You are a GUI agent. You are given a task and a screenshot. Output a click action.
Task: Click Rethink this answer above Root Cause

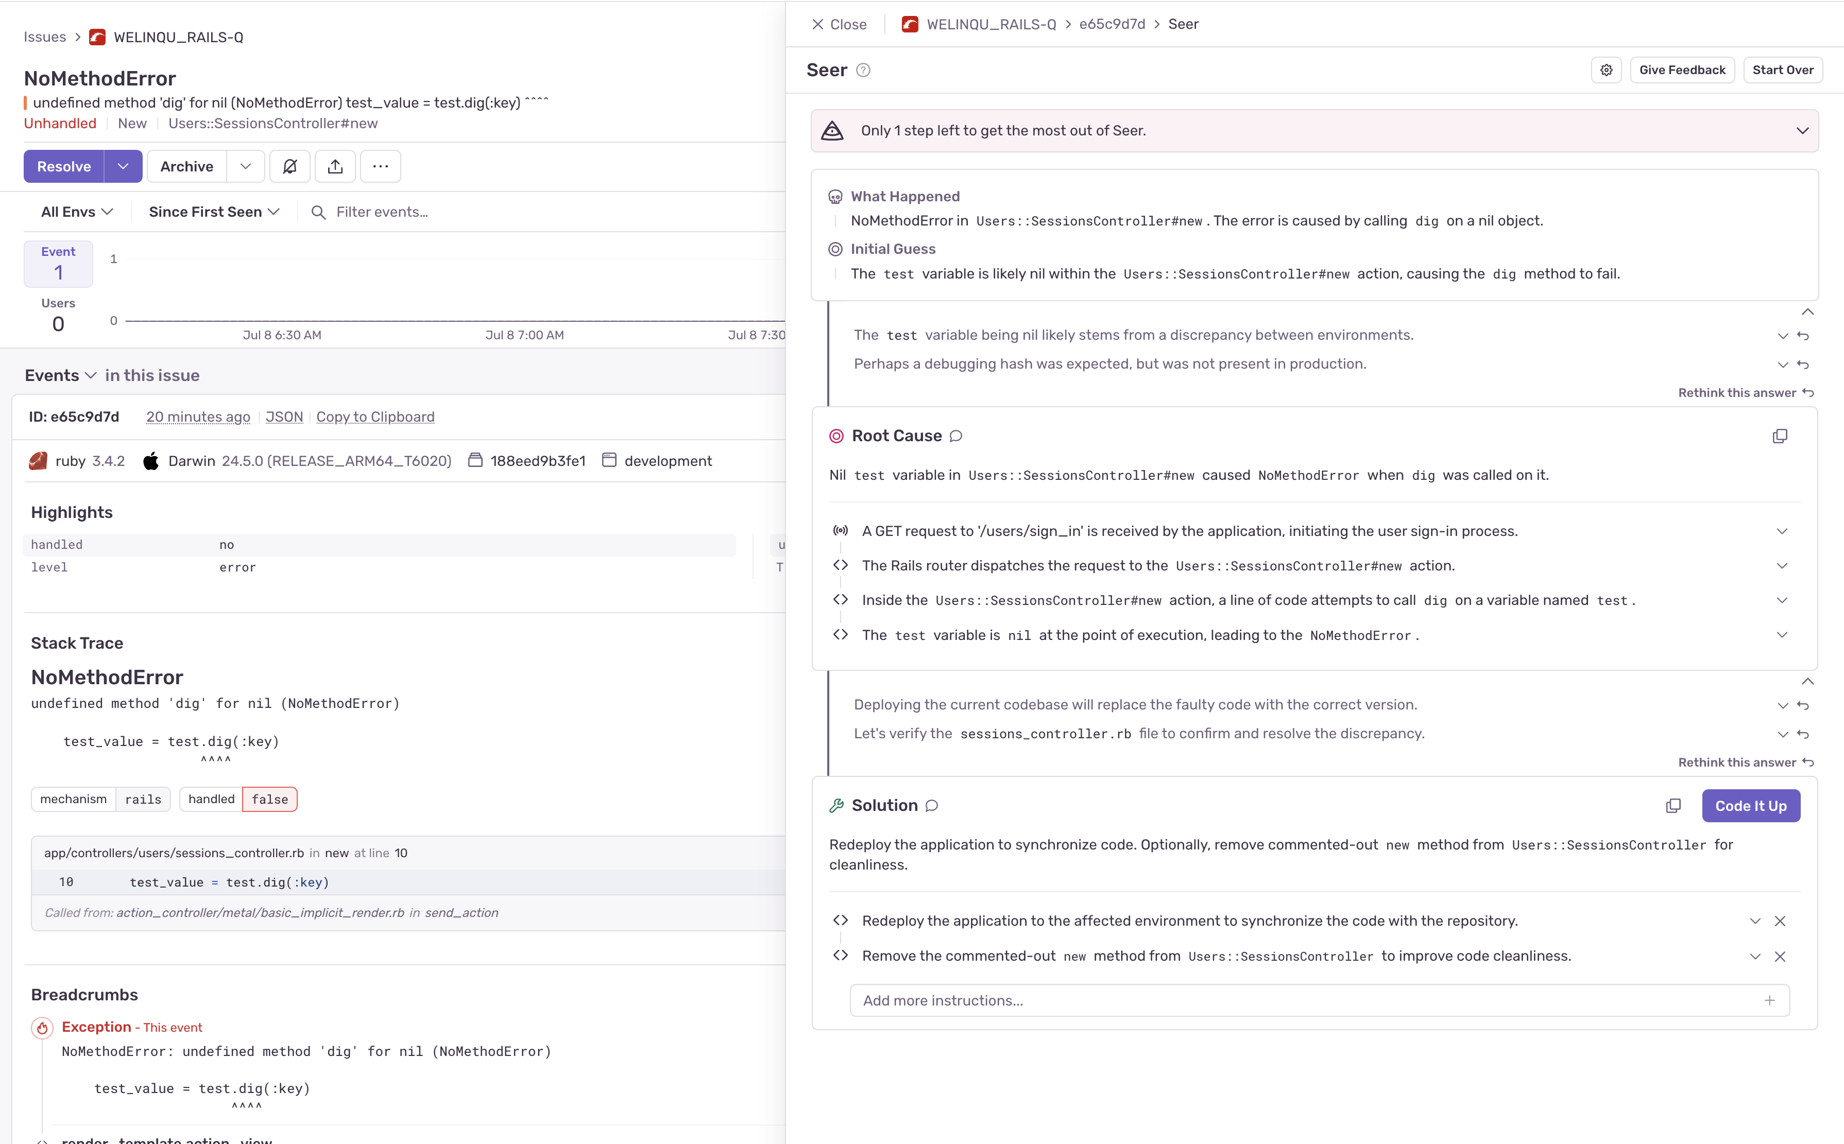(1746, 393)
